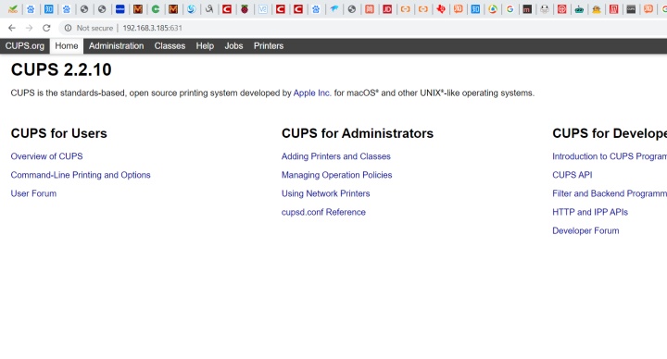Visit the Developer Forum link
The height and width of the screenshot is (359, 667).
585,230
